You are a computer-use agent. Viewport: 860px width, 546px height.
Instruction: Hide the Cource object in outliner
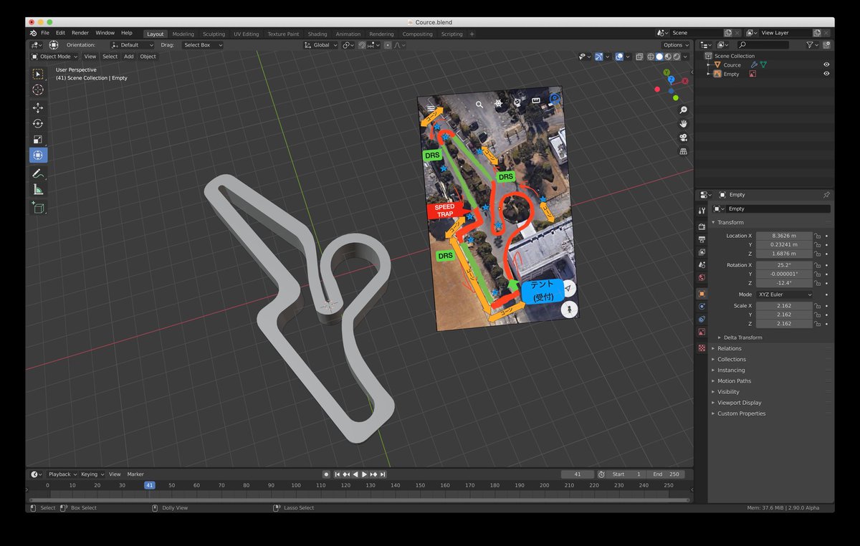coord(826,64)
